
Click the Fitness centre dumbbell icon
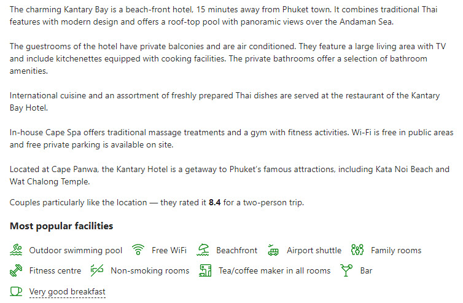coord(16,270)
